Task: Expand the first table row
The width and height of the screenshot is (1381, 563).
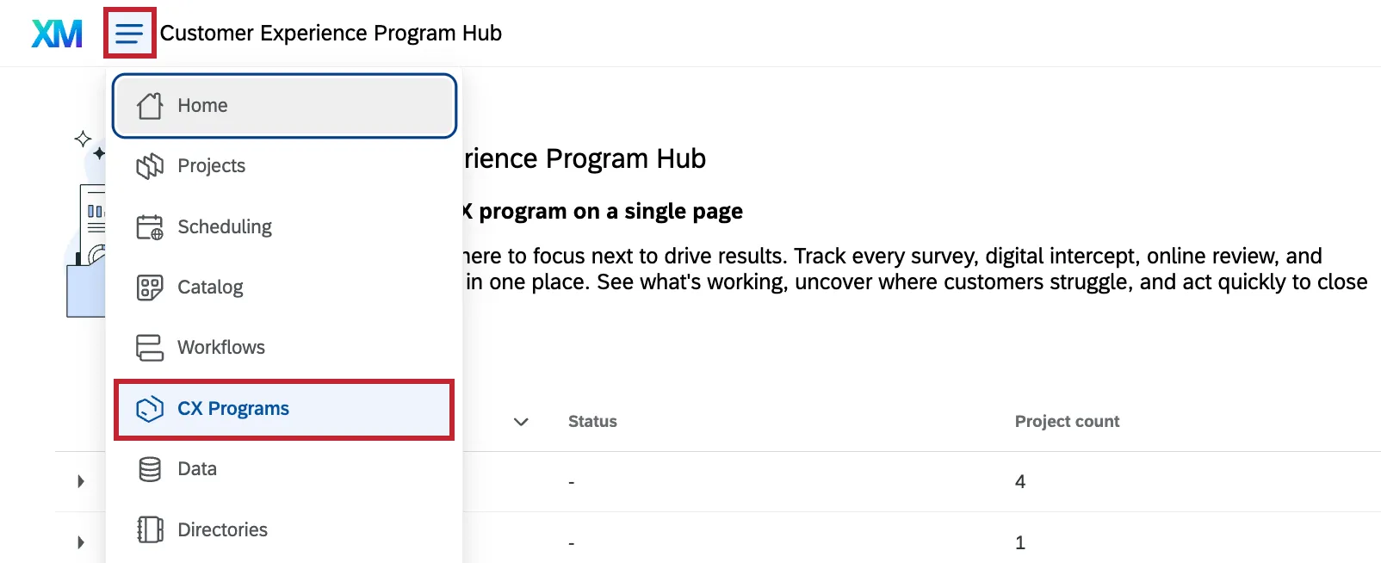Action: tap(80, 481)
